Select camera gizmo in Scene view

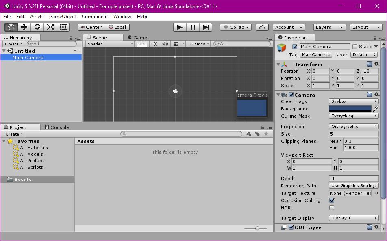click(x=176, y=91)
